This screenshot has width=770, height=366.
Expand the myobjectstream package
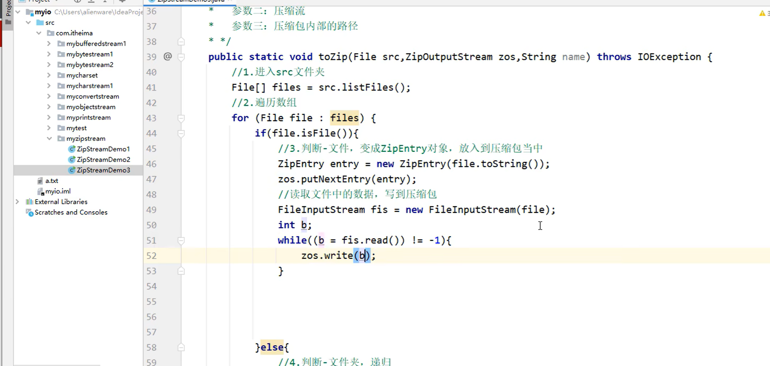[49, 107]
